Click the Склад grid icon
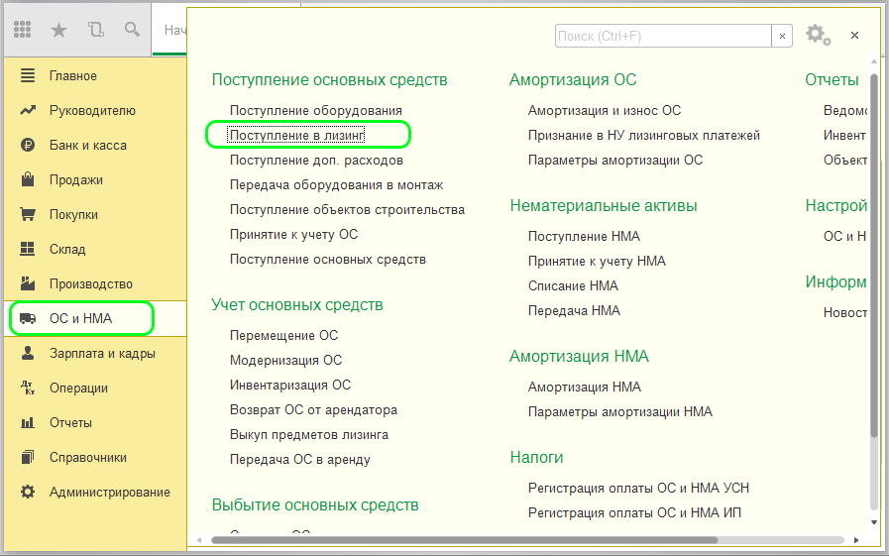The image size is (889, 556). click(27, 249)
